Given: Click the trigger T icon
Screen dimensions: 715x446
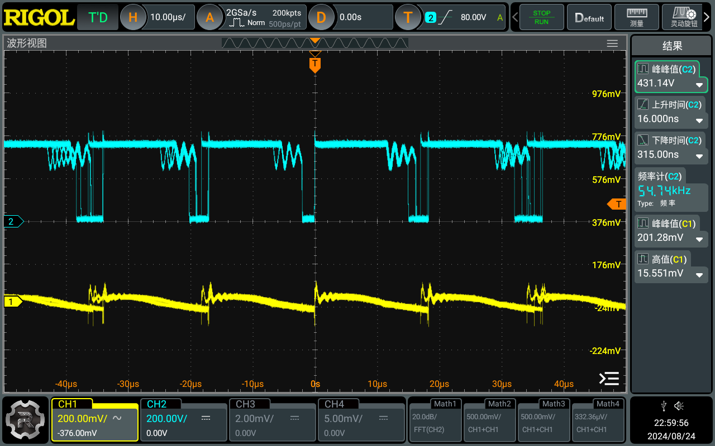Looking at the screenshot, I should coord(408,17).
